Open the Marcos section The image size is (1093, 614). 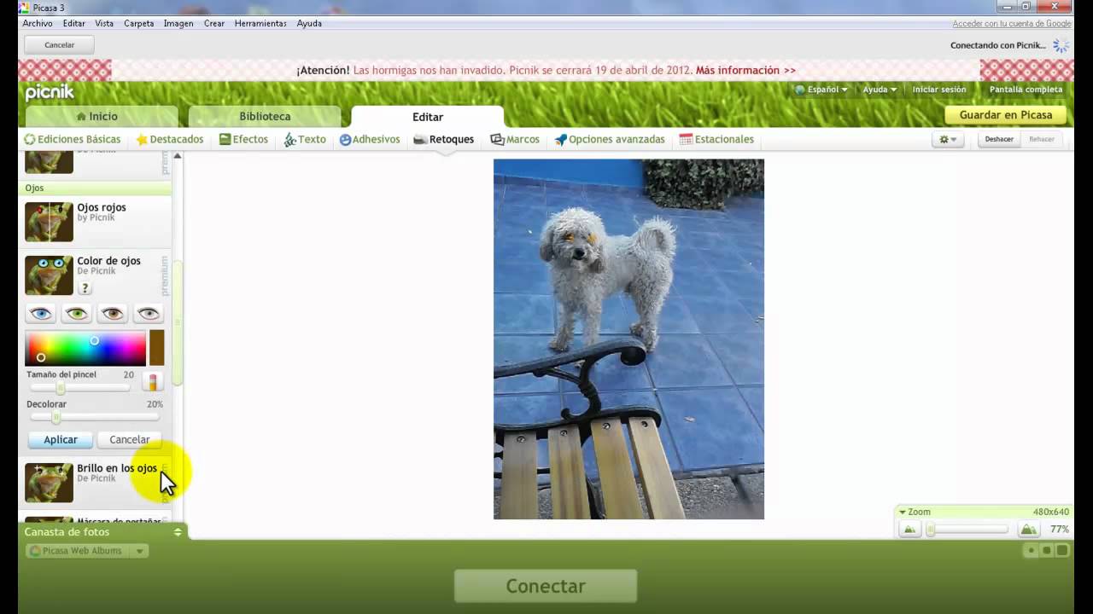pyautogui.click(x=515, y=139)
